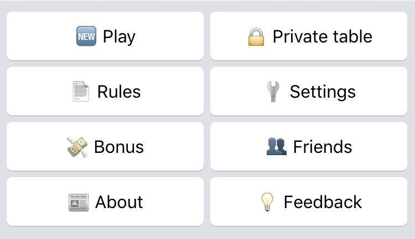Open the About screen

pos(105,202)
